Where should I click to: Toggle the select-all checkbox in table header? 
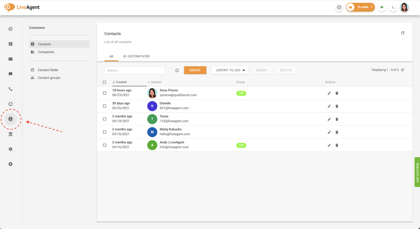[105, 82]
